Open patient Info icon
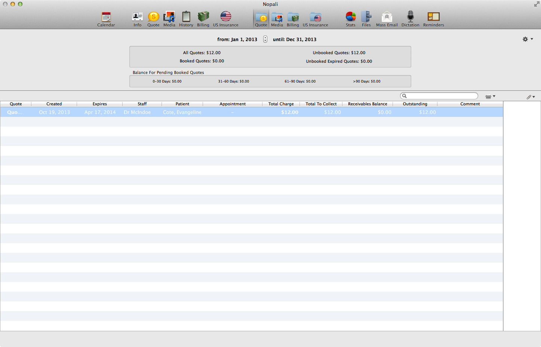The image size is (541, 347). coord(138,19)
